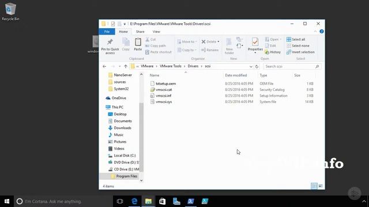Image resolution: width=369 pixels, height=207 pixels.
Task: Click Pin to Quick access icon
Action: click(110, 47)
